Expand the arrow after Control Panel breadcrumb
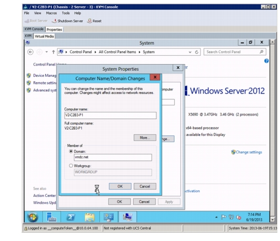This screenshot has width=280, height=241. coord(95,52)
